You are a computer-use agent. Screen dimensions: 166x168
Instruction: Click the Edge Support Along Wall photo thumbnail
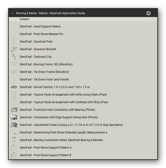point(14,117)
